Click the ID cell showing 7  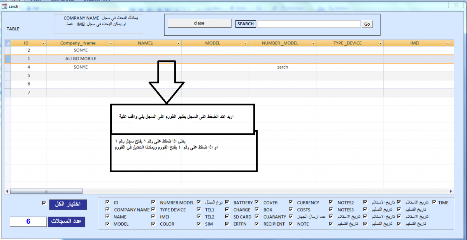coord(29,93)
